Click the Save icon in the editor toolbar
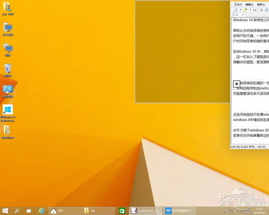Viewport: 269px width, 215px height. click(255, 9)
